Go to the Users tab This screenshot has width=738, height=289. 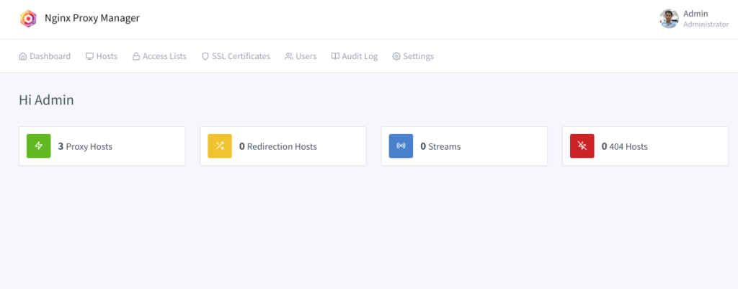click(x=306, y=56)
